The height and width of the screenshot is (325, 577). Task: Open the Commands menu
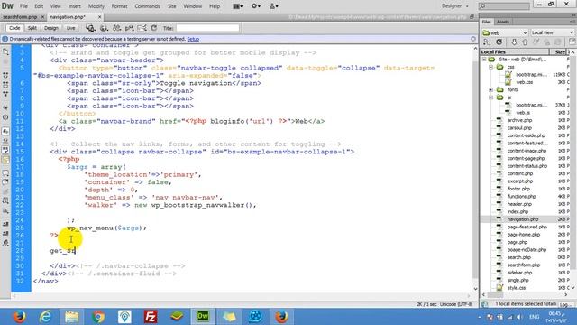click(x=147, y=6)
